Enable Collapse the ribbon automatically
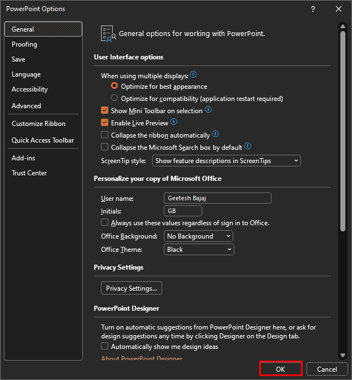Screen dimensions: 352x380 coord(104,135)
